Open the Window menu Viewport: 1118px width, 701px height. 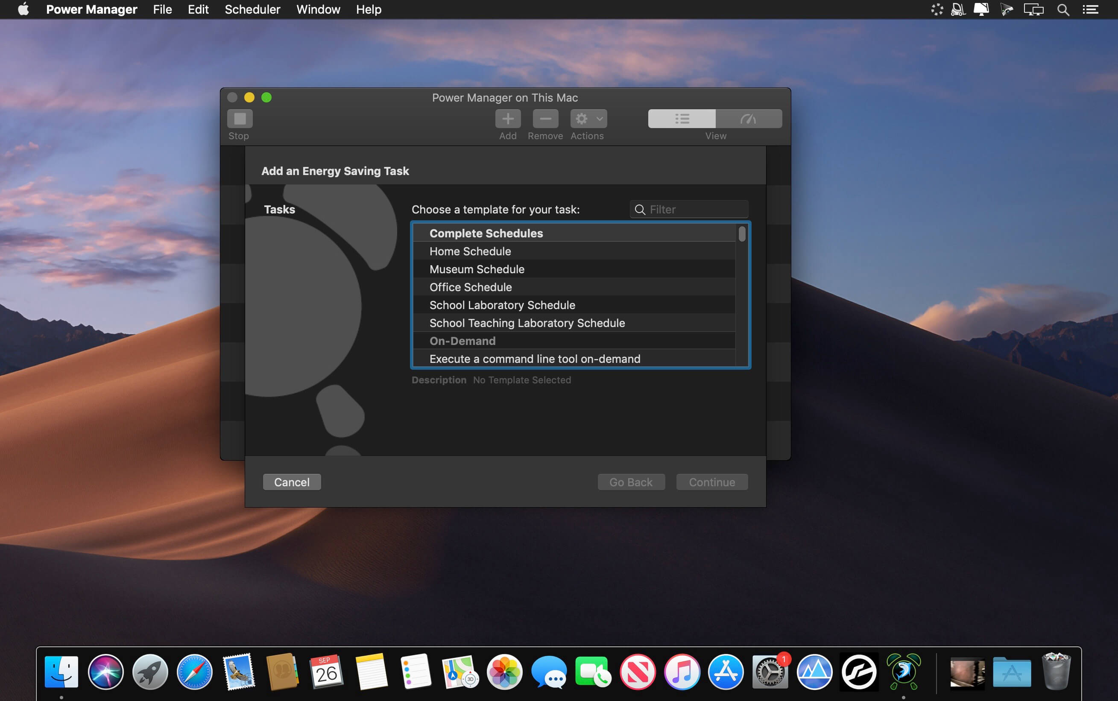tap(318, 9)
